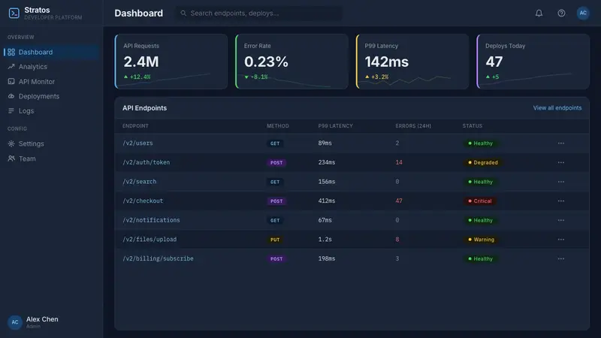Click the 412ms latency value
This screenshot has height=338, width=601.
coord(327,201)
